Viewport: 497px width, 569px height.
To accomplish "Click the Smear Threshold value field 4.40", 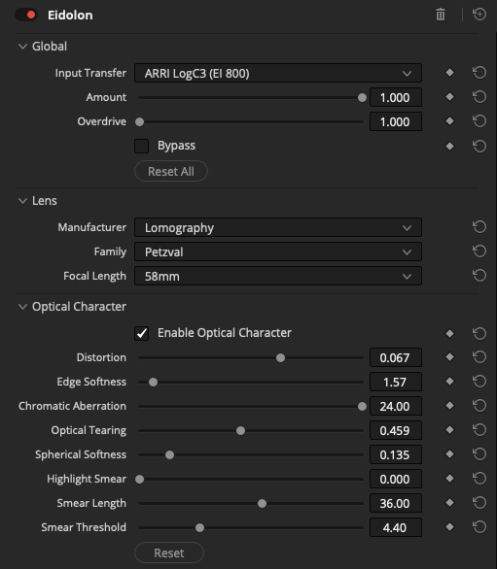I will [396, 527].
